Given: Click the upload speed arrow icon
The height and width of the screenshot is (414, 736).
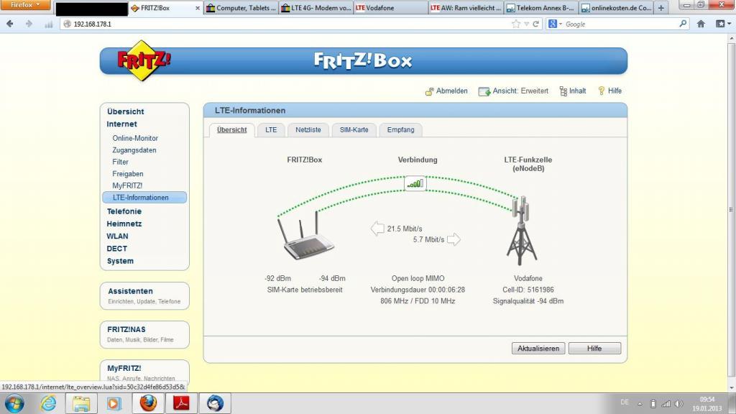Looking at the screenshot, I should (454, 239).
